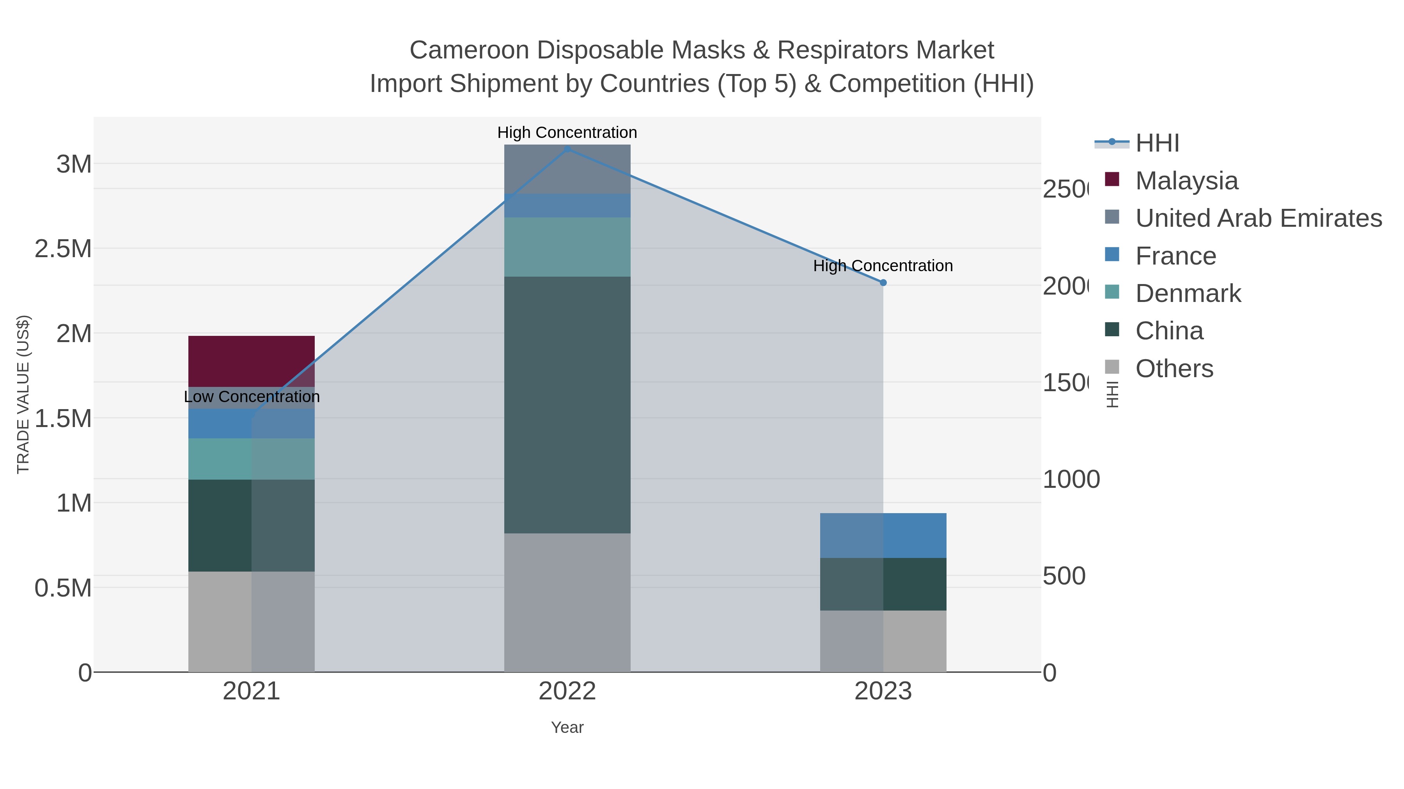The width and height of the screenshot is (1404, 789).
Task: Select the China bar segment in 2021
Action: coord(251,526)
